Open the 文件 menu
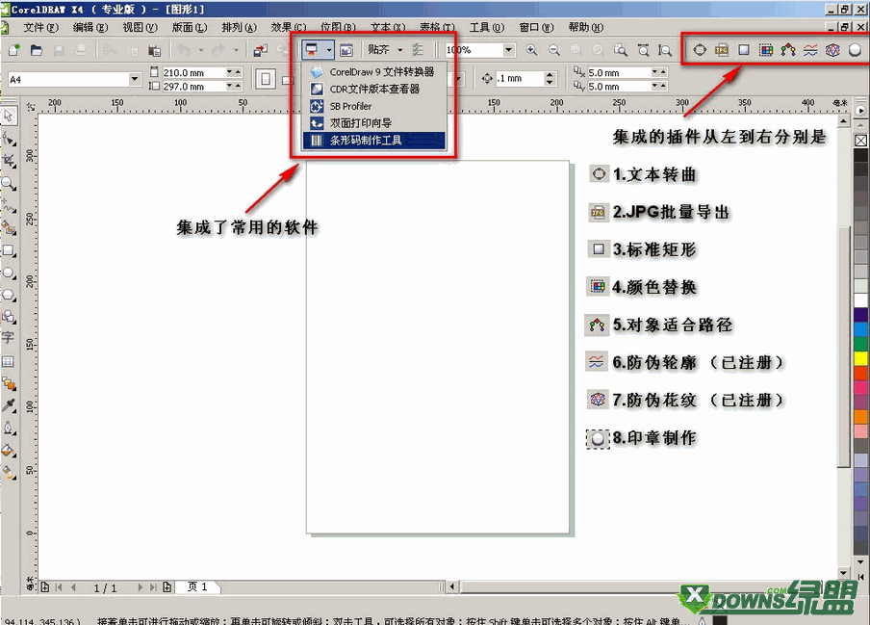This screenshot has width=870, height=625. (x=40, y=27)
